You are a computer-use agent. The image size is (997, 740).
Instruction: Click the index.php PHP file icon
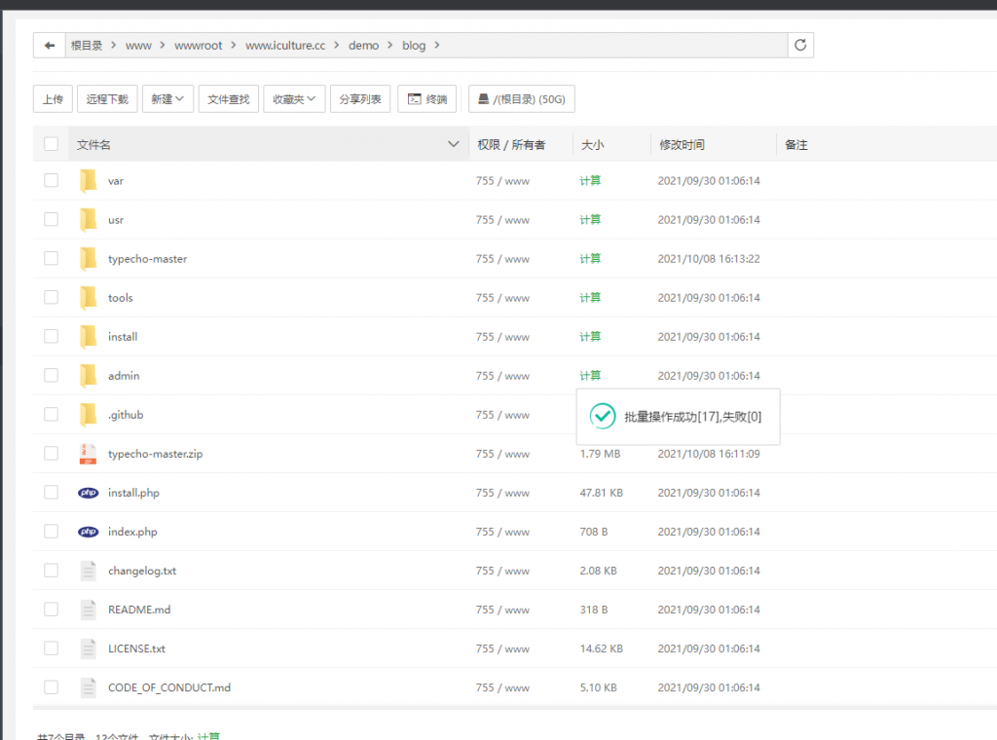89,532
